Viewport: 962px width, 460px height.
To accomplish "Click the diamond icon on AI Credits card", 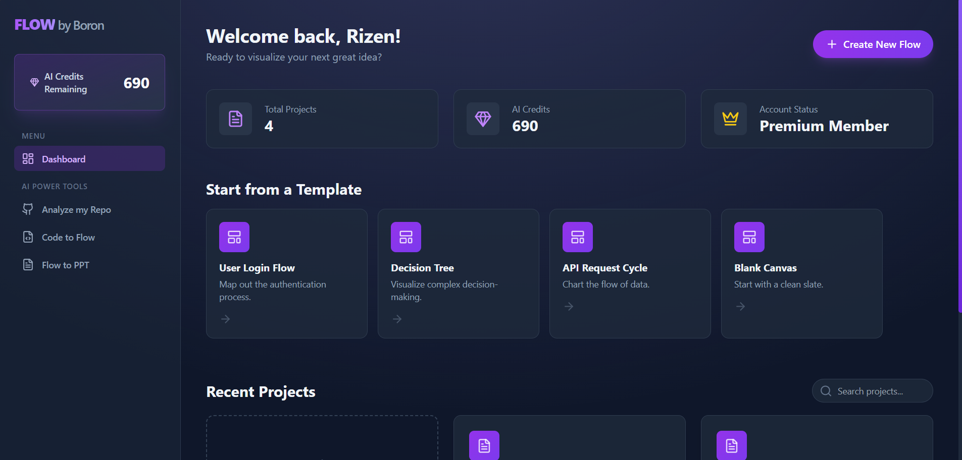I will point(483,119).
